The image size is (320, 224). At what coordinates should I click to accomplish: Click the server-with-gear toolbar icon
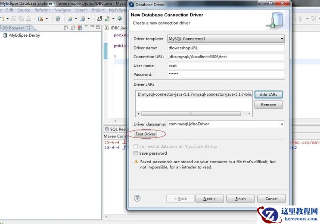tap(41, 19)
